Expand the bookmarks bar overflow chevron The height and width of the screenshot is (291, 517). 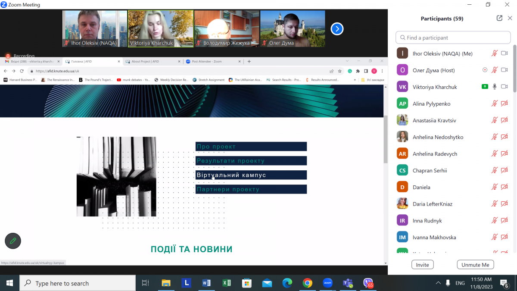(x=355, y=80)
